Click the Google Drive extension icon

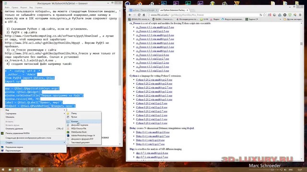(x=280, y=15)
